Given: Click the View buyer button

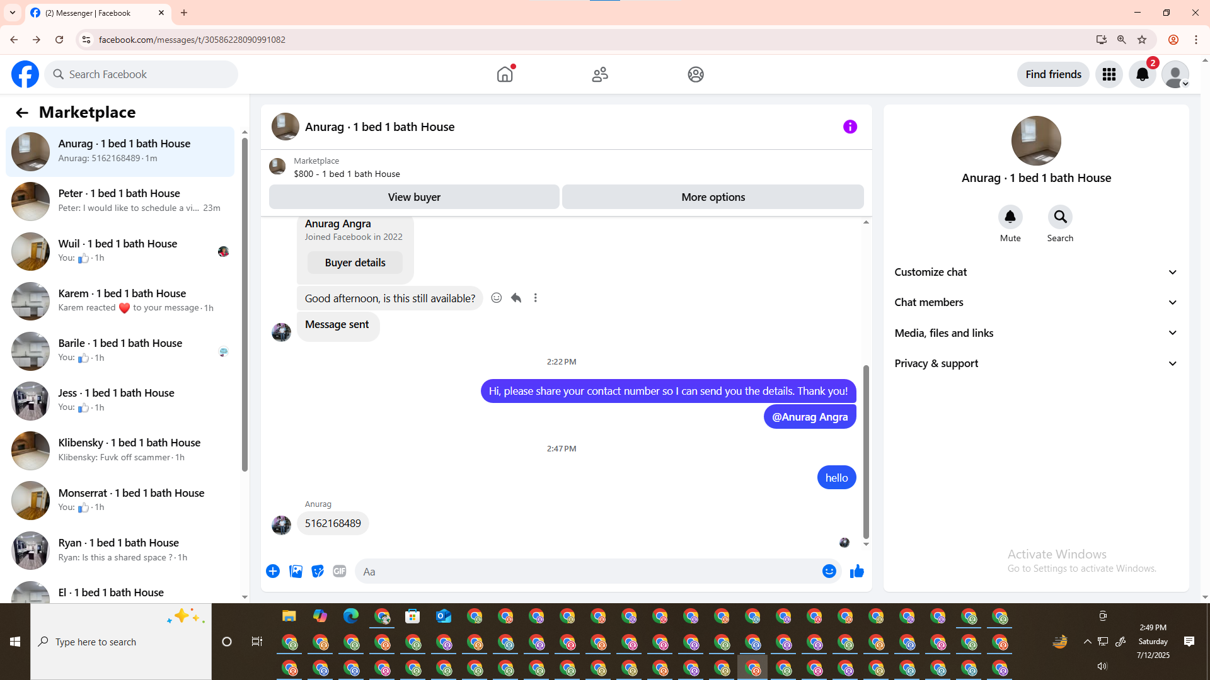Looking at the screenshot, I should pyautogui.click(x=414, y=197).
